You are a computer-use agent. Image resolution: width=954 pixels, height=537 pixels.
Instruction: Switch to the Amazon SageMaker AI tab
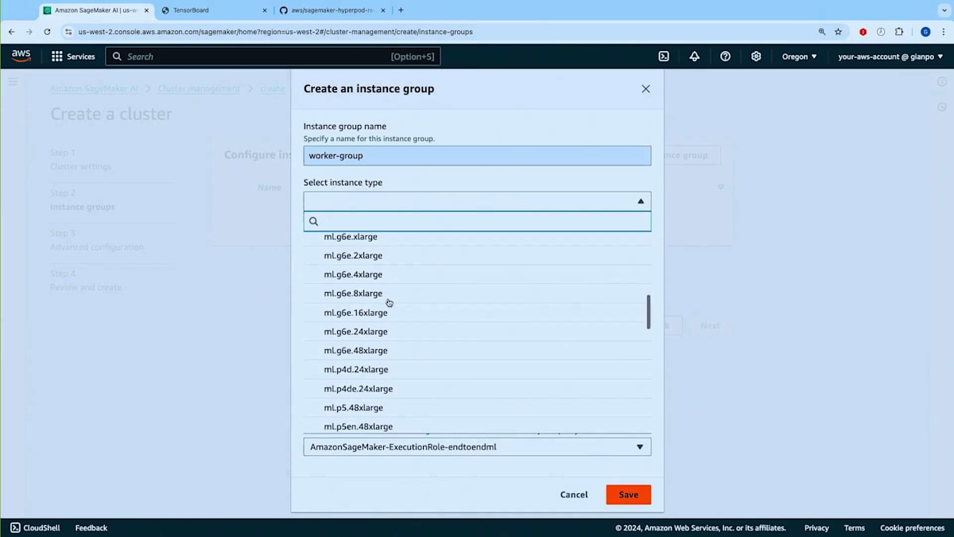[95, 10]
